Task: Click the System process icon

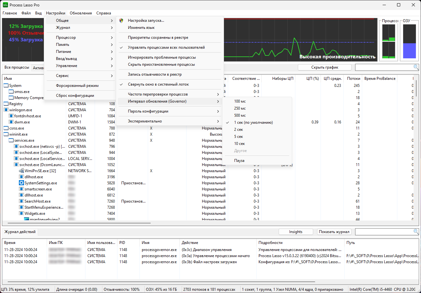Action: [6, 86]
